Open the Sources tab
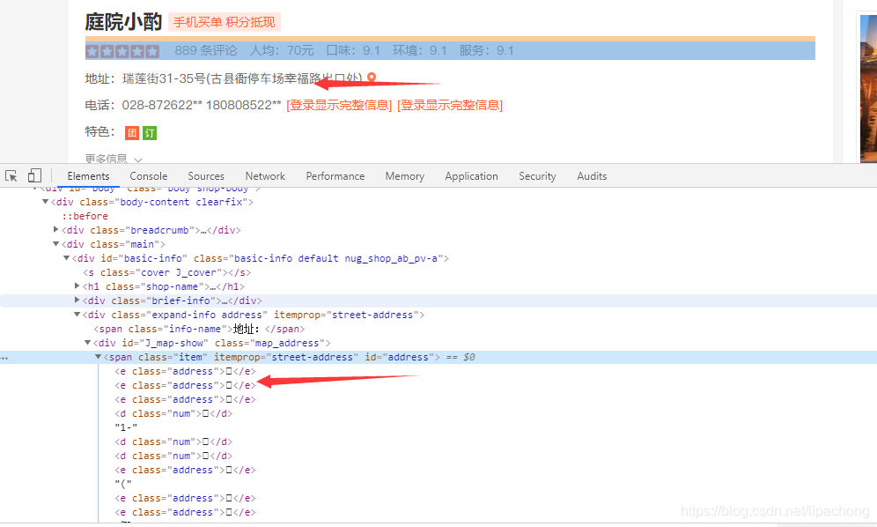The height and width of the screenshot is (527, 877). click(x=206, y=176)
